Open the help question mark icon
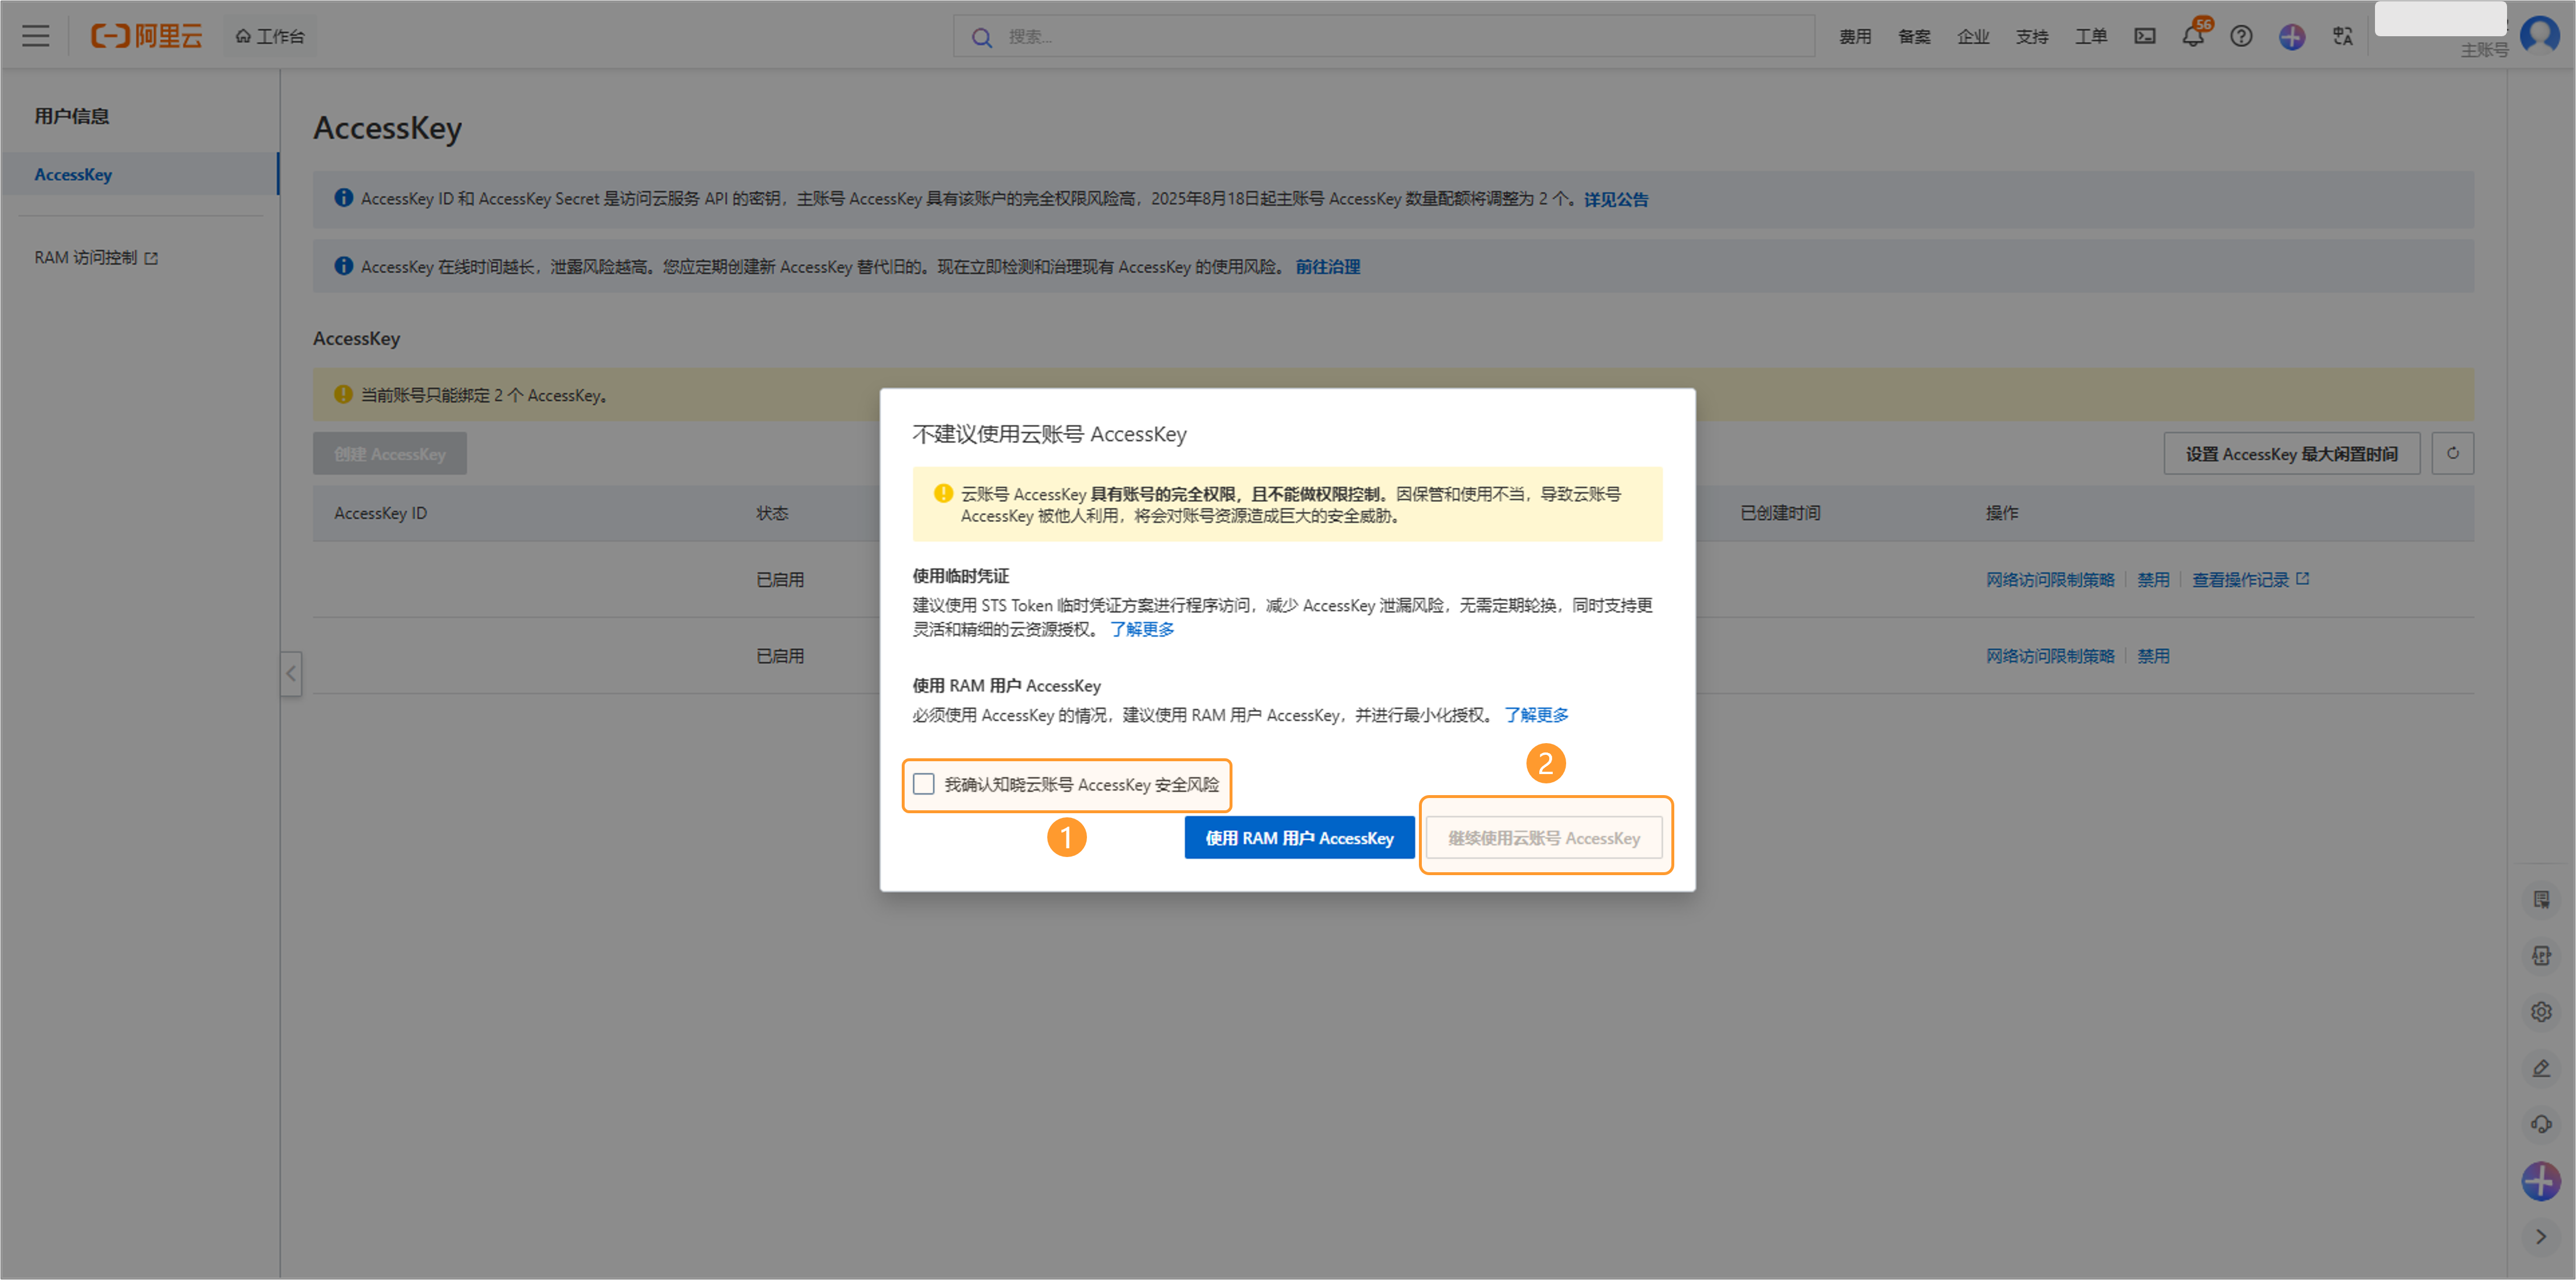The width and height of the screenshot is (2576, 1280). click(x=2241, y=37)
